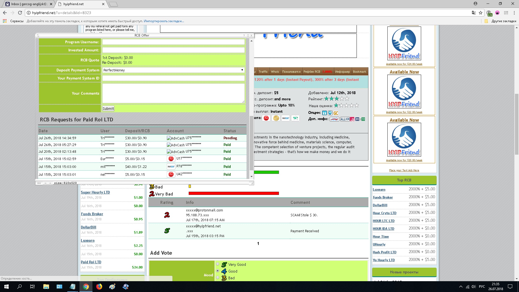Reload the page in the browser

[x=20, y=13]
